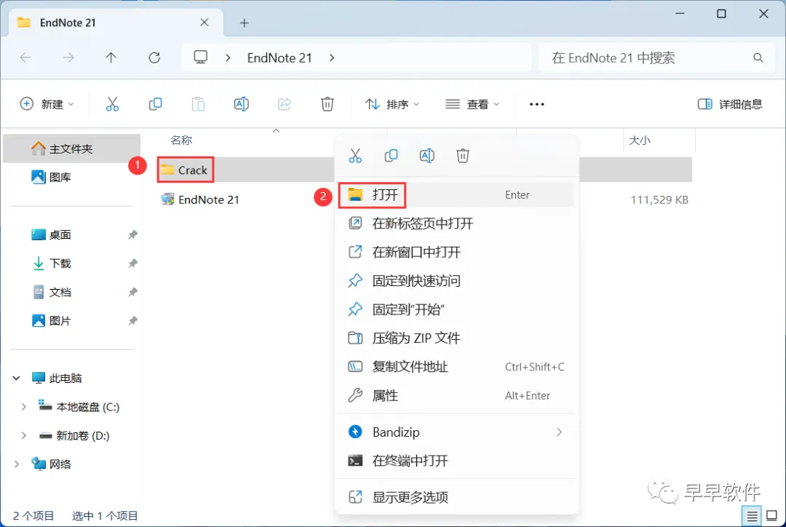Click Rename icon in context menu
This screenshot has width=786, height=527.
pyautogui.click(x=426, y=156)
